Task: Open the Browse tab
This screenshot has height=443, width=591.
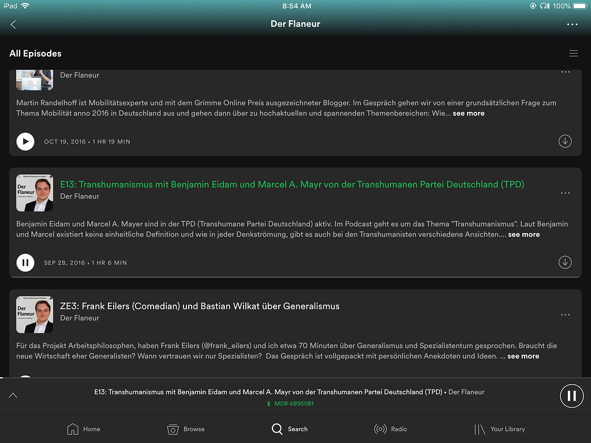Action: [186, 429]
